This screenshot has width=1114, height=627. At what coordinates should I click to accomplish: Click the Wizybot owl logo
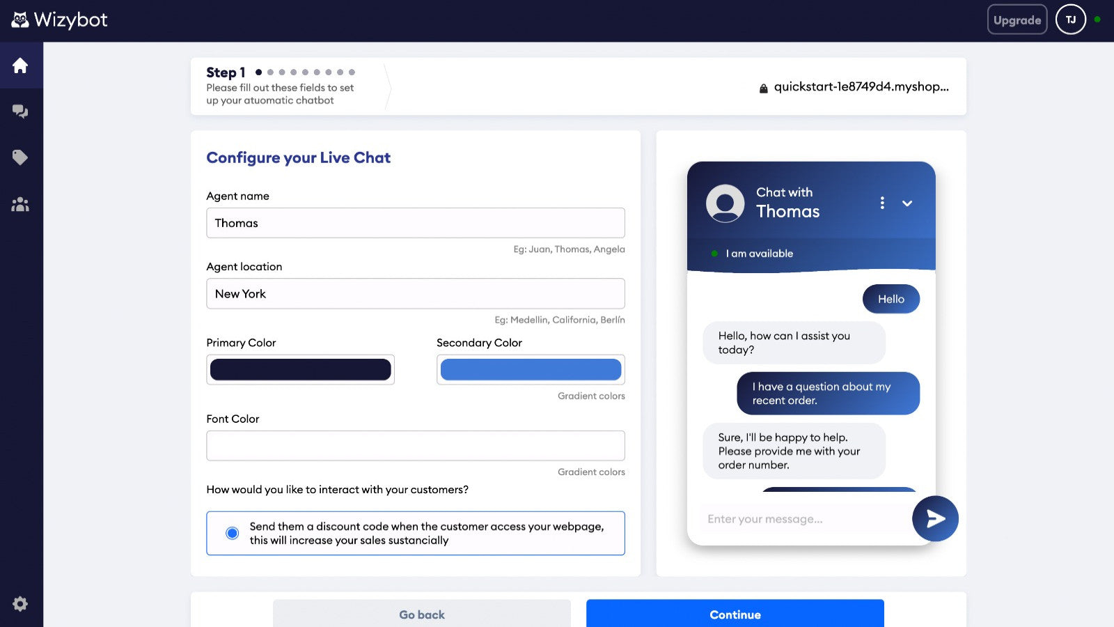pyautogui.click(x=20, y=20)
